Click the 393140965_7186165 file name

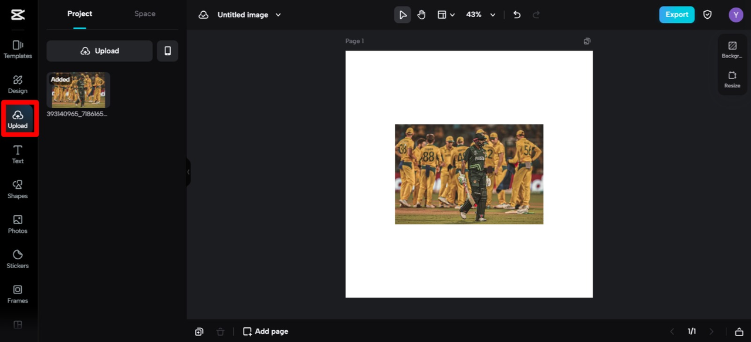tap(77, 114)
